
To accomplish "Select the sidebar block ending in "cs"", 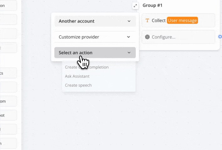I will tap(8, 73).
